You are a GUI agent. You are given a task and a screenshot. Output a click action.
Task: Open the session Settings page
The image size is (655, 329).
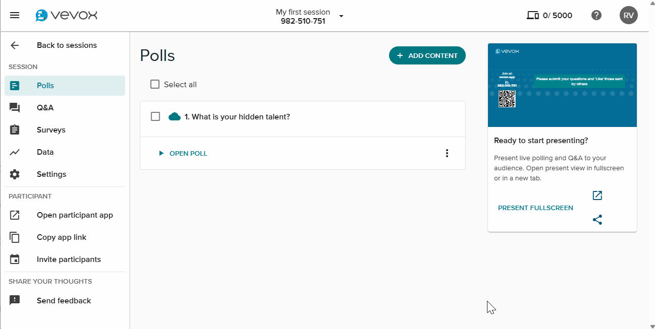51,174
